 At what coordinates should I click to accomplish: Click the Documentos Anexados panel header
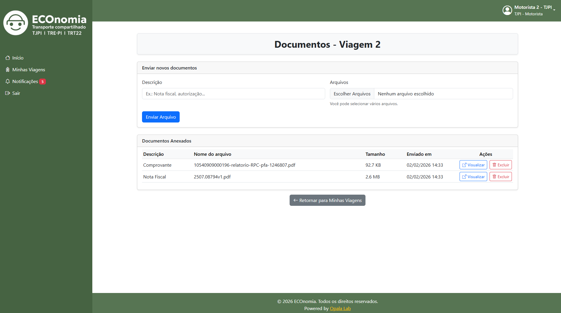pos(328,141)
